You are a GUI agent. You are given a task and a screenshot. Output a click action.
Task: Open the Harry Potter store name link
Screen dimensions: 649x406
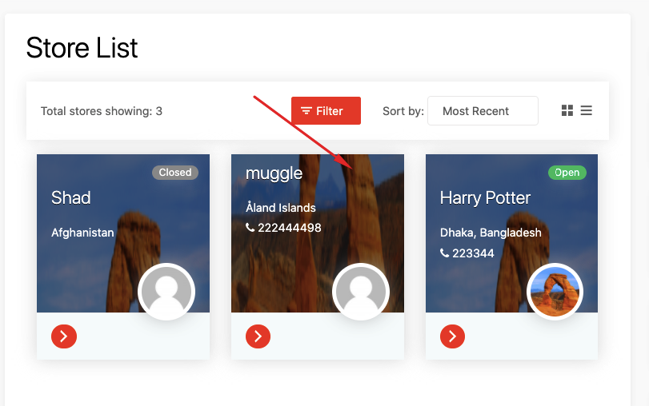[485, 198]
